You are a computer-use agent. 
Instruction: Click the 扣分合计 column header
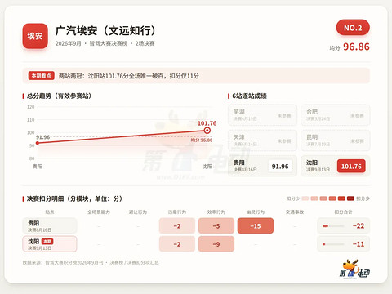click(343, 212)
